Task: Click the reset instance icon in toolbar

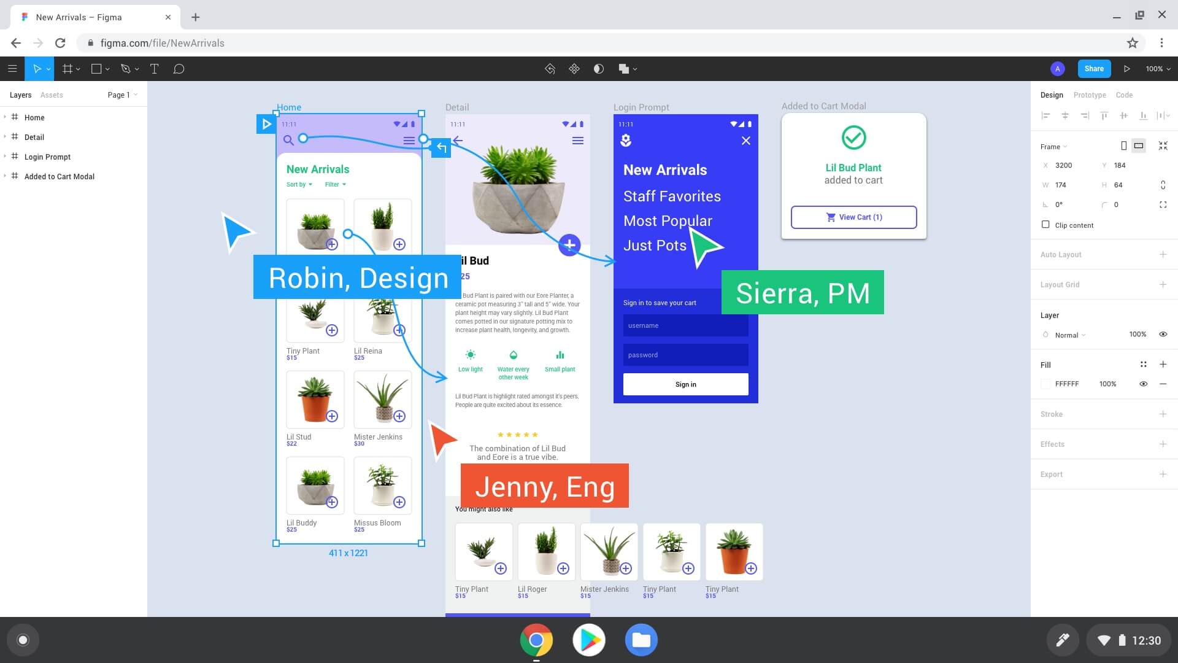Action: [x=550, y=69]
